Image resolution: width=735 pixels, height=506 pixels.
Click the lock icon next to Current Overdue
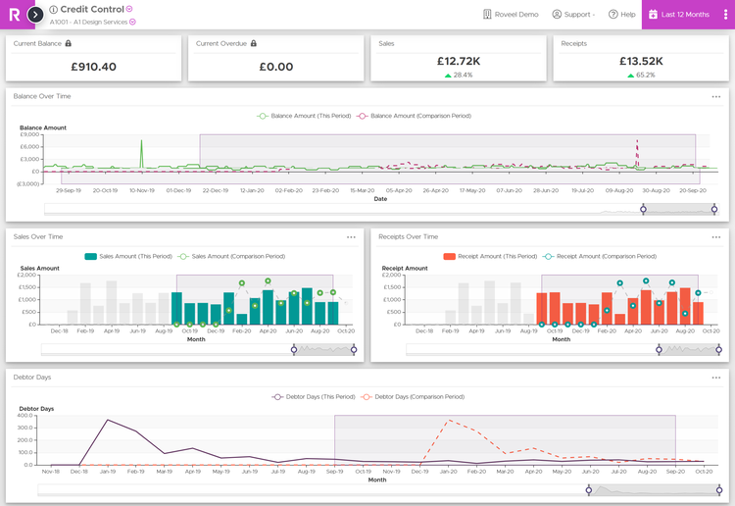click(253, 43)
